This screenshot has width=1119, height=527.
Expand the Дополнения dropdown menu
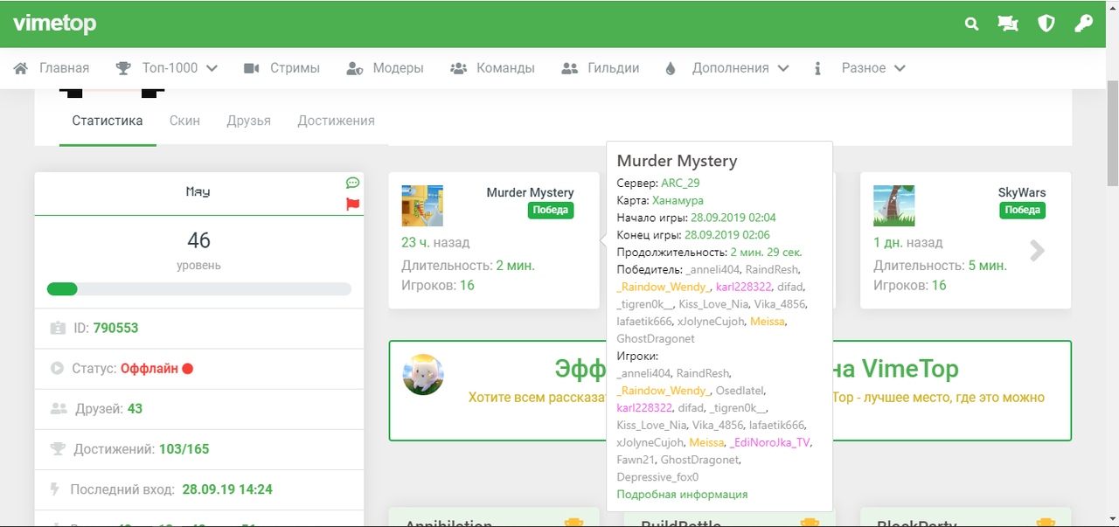pyautogui.click(x=726, y=68)
